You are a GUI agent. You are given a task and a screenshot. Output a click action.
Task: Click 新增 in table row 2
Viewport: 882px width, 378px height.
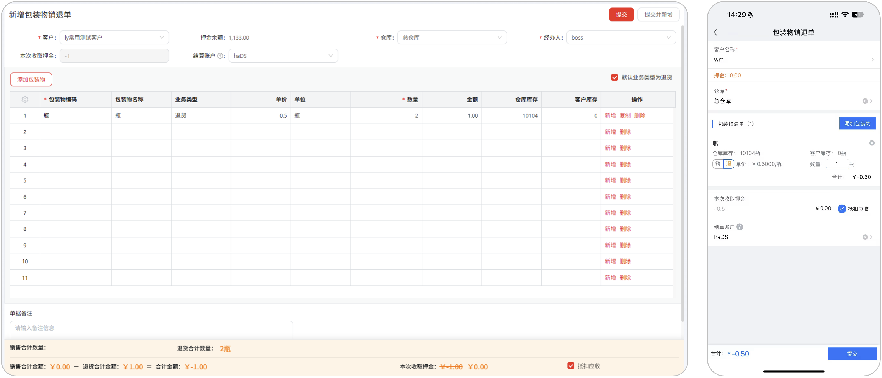[x=610, y=132]
